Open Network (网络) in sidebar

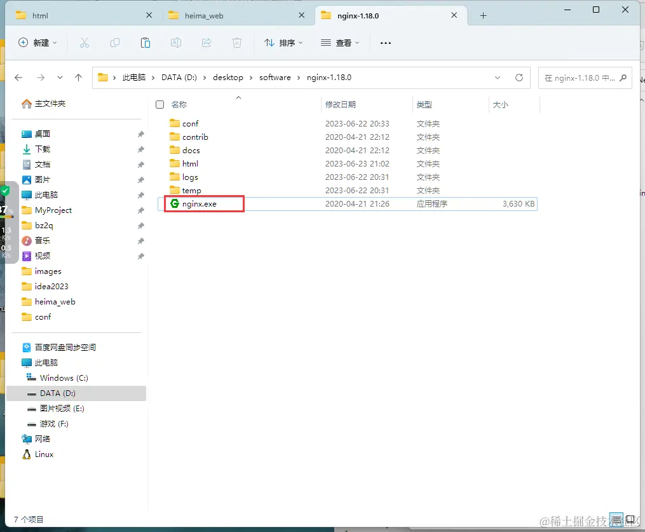36,439
